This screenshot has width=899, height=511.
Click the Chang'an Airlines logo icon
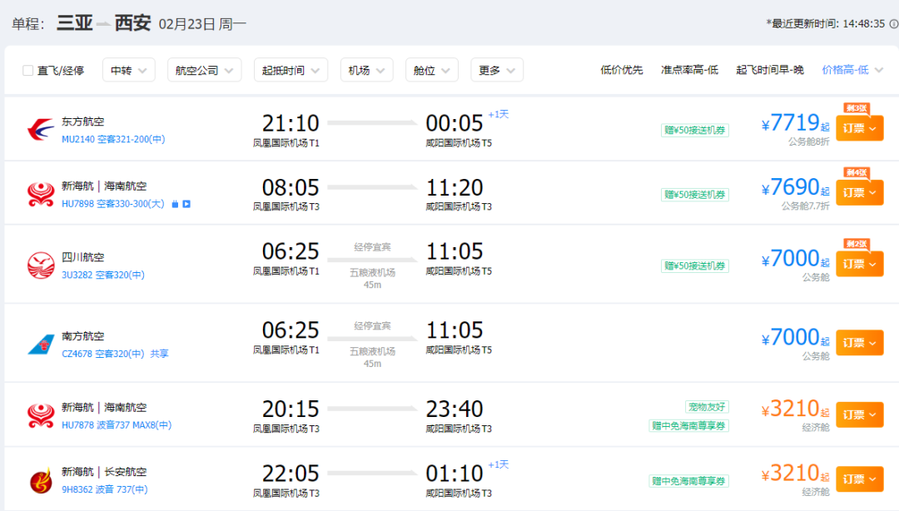(41, 480)
